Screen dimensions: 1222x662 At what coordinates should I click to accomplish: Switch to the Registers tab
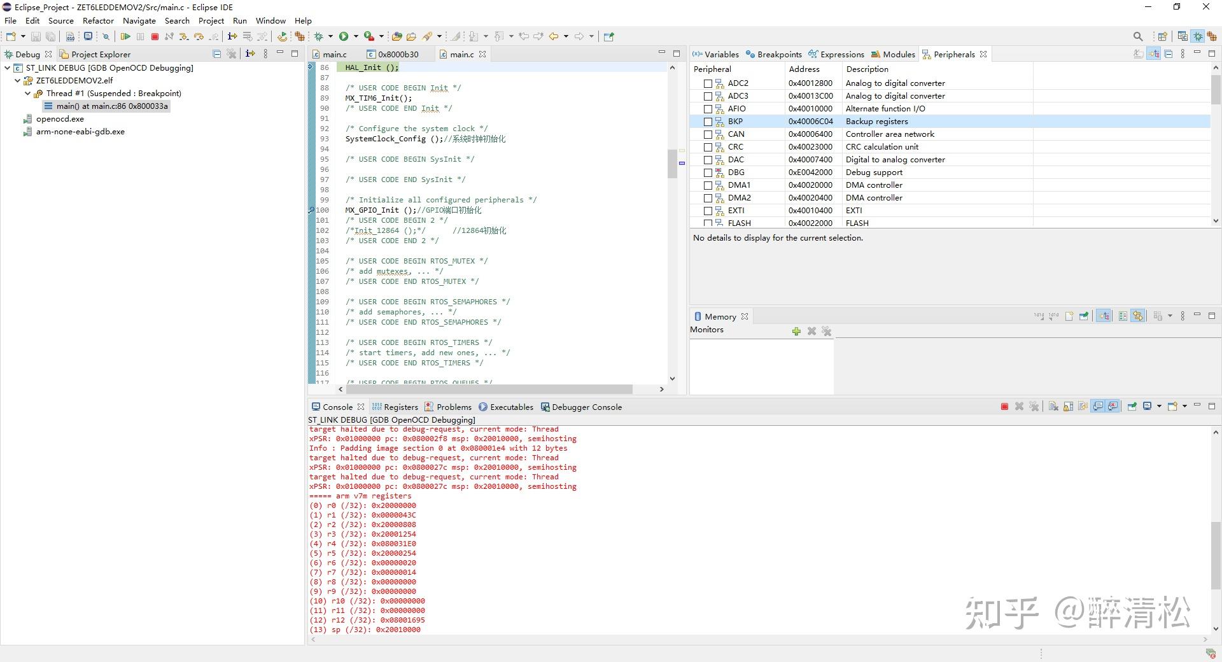[400, 407]
